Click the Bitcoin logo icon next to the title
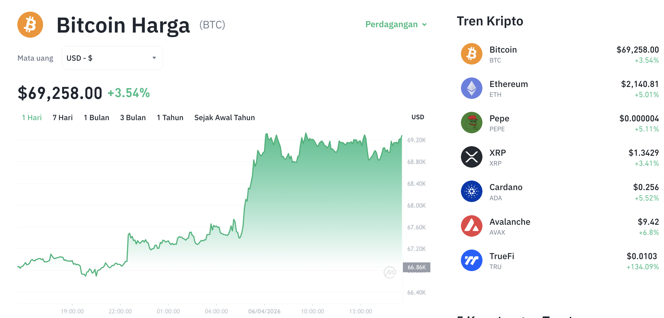 pyautogui.click(x=30, y=25)
